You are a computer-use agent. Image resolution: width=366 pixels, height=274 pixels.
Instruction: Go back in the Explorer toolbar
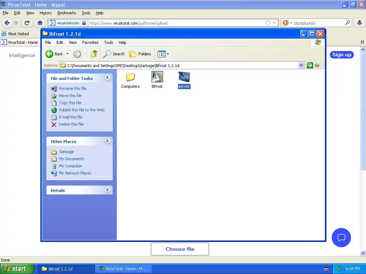[54, 54]
